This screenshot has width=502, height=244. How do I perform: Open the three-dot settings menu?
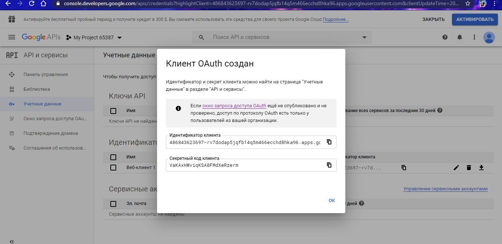click(x=474, y=37)
